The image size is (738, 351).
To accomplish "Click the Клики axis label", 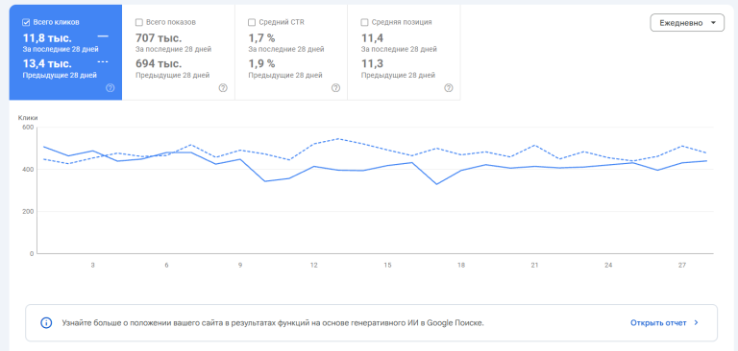I will [x=27, y=118].
